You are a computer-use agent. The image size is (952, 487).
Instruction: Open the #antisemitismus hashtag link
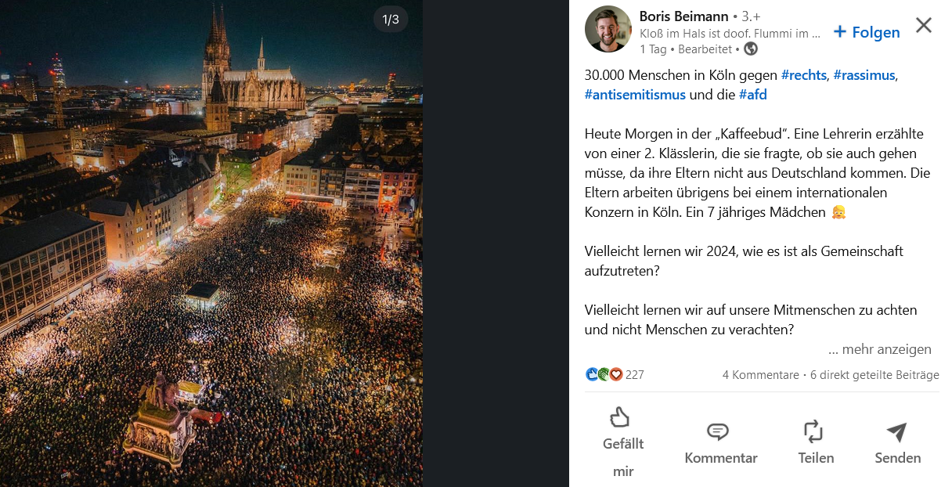(x=635, y=95)
